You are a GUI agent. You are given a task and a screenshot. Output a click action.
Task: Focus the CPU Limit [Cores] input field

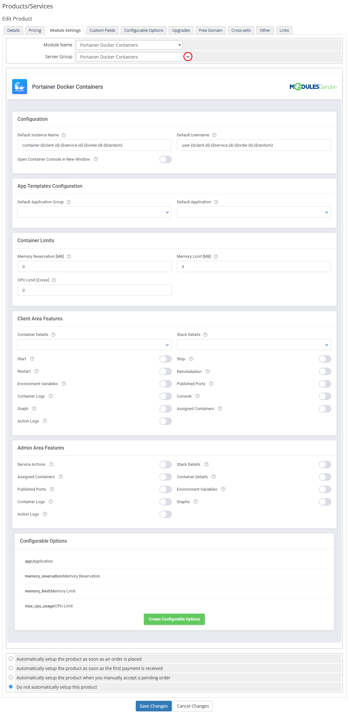click(95, 290)
